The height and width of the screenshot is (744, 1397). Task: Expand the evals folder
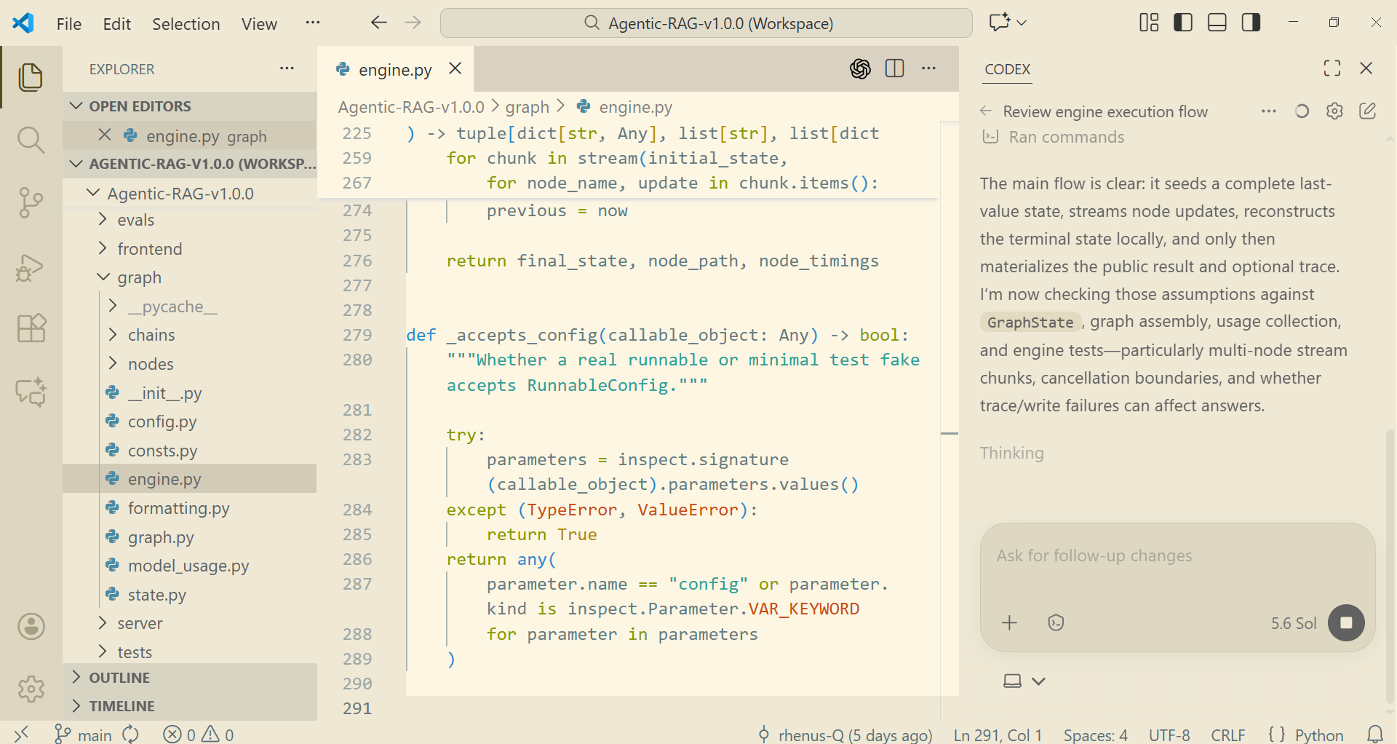pyautogui.click(x=189, y=220)
